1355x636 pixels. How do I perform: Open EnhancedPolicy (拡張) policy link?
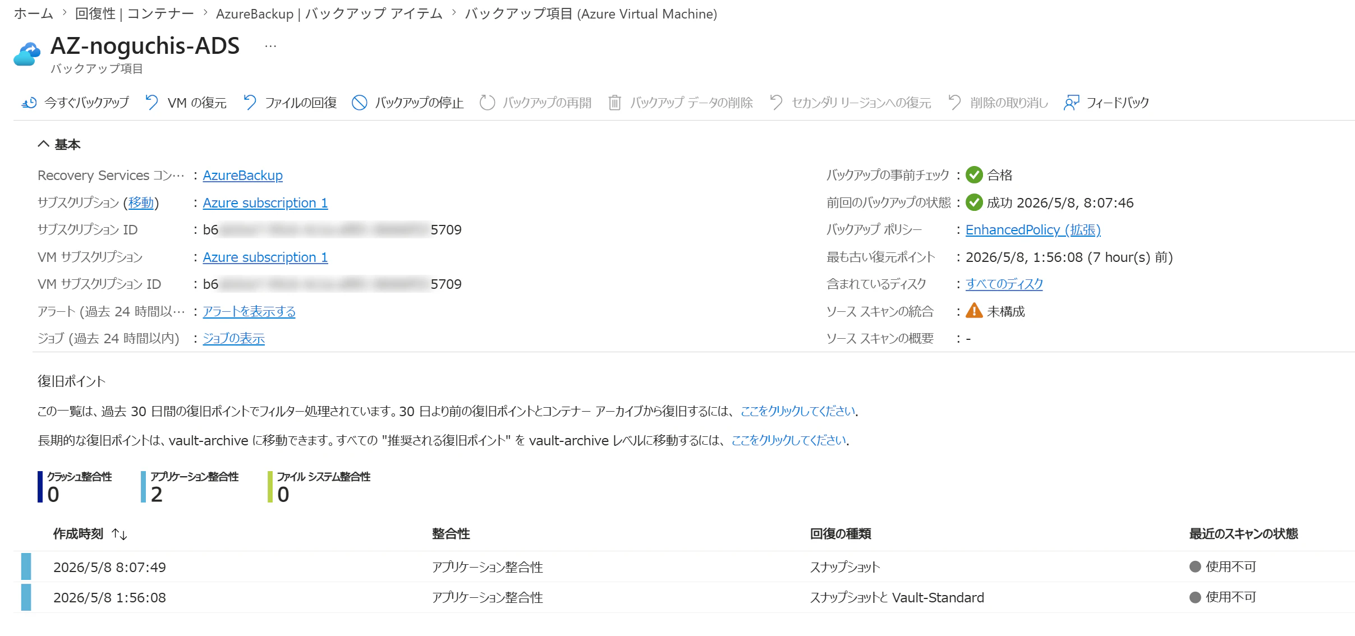1033,229
